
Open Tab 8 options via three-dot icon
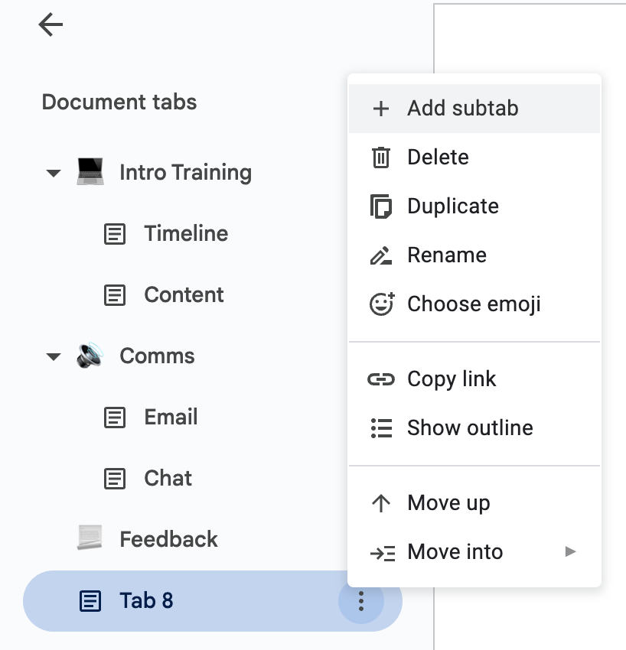pos(360,601)
